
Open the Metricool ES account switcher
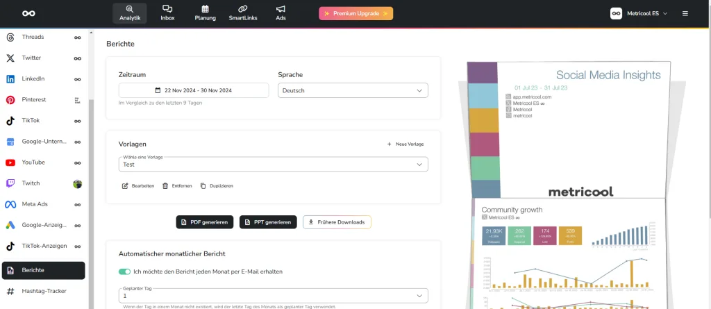[639, 13]
